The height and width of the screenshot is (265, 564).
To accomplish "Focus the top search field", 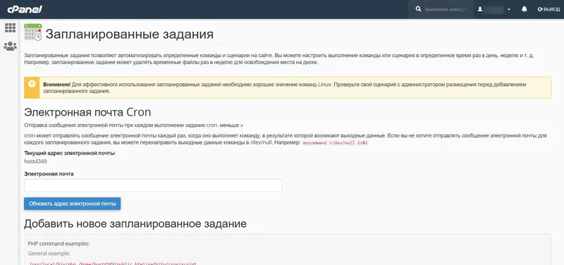I will click(x=447, y=9).
